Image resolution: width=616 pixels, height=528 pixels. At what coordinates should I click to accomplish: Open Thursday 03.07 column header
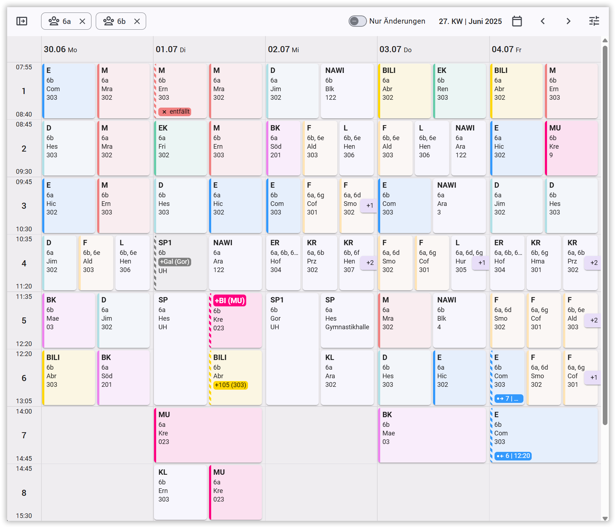point(433,49)
